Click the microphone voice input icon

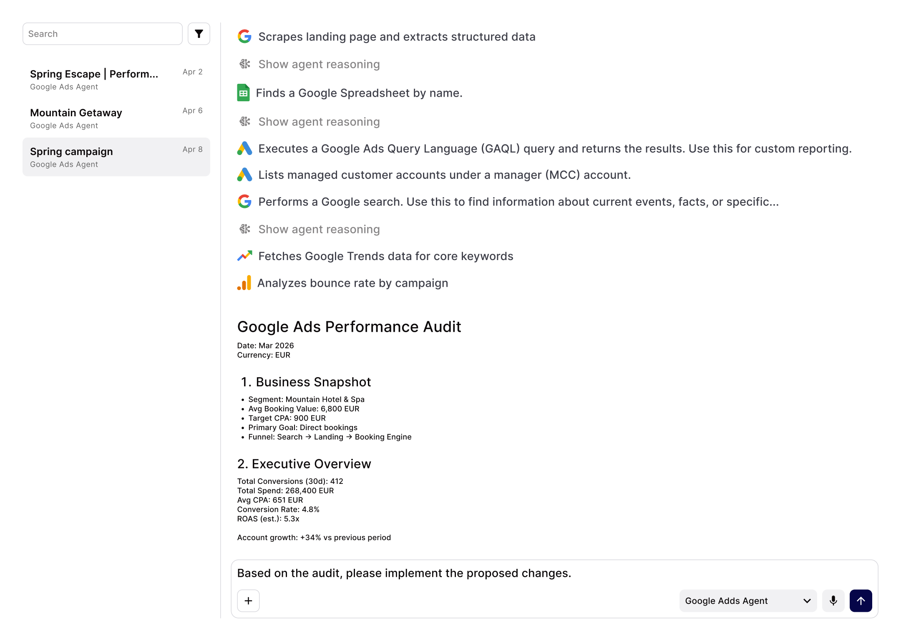833,601
